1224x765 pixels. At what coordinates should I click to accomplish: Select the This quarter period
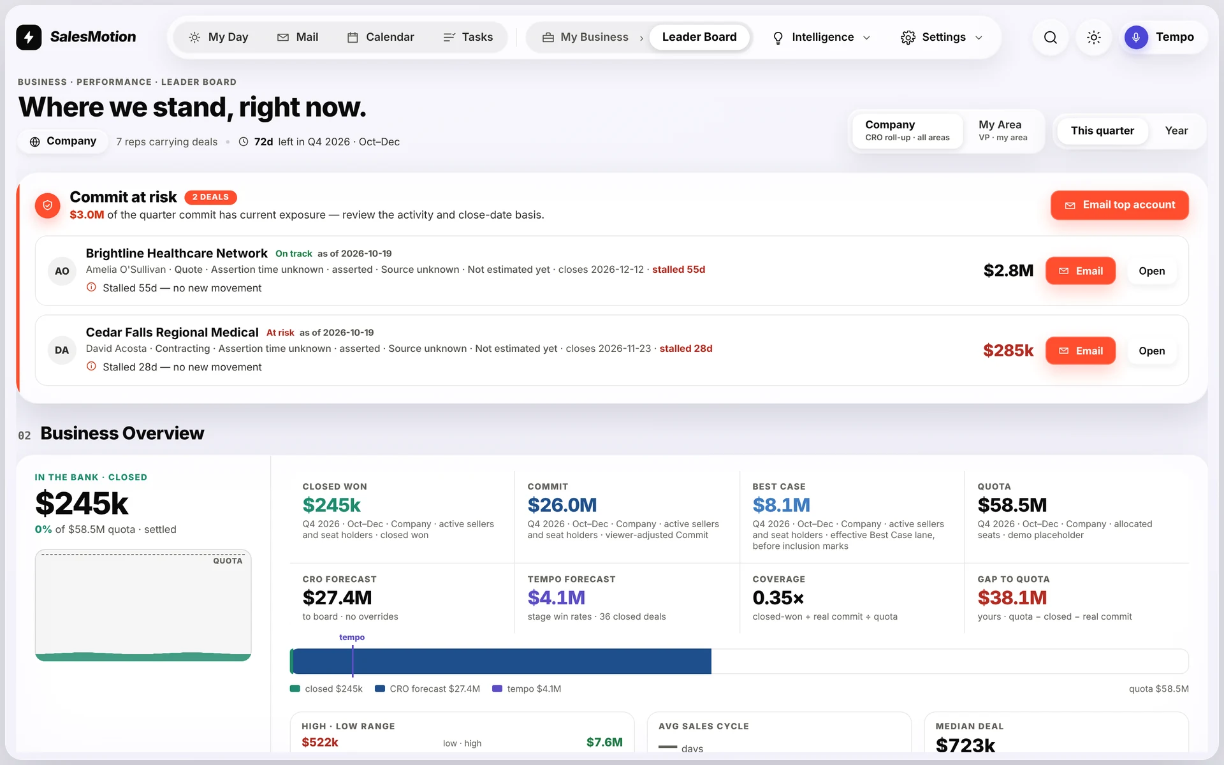tap(1102, 131)
